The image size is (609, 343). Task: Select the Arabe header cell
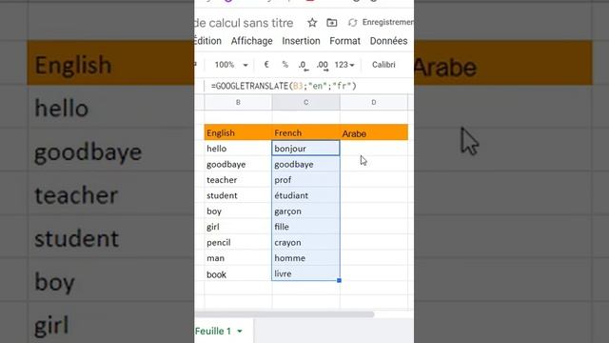(x=374, y=132)
